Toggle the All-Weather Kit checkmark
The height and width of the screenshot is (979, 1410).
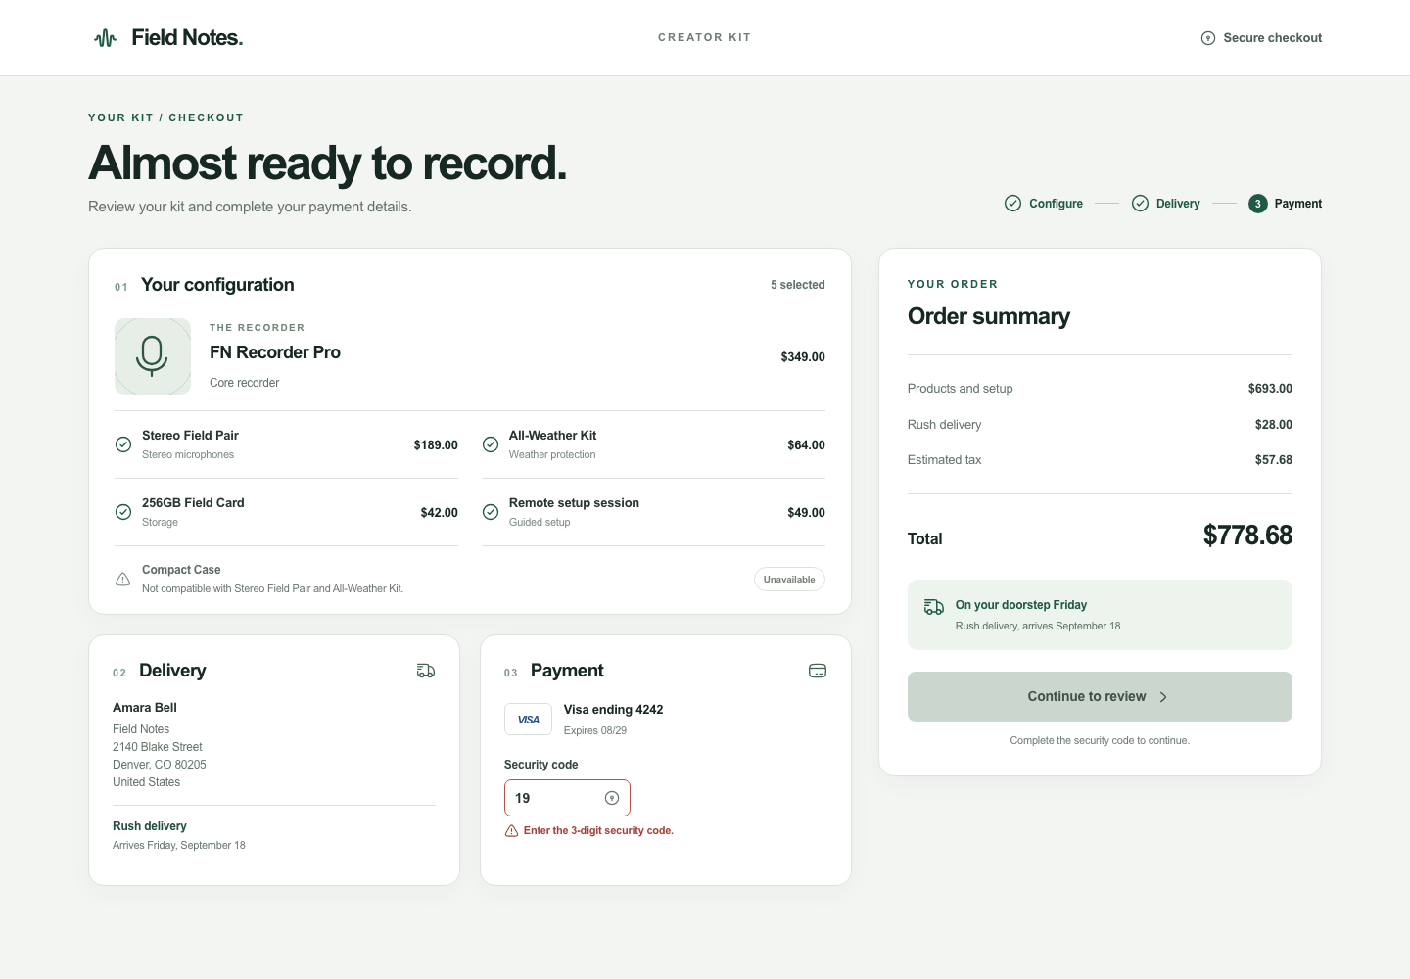pos(491,444)
